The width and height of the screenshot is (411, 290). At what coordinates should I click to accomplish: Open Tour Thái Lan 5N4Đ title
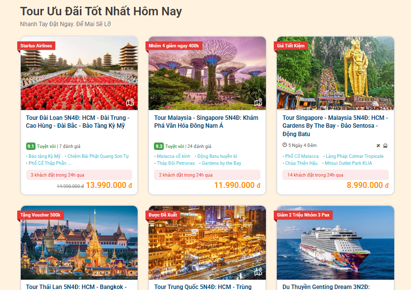(x=76, y=287)
